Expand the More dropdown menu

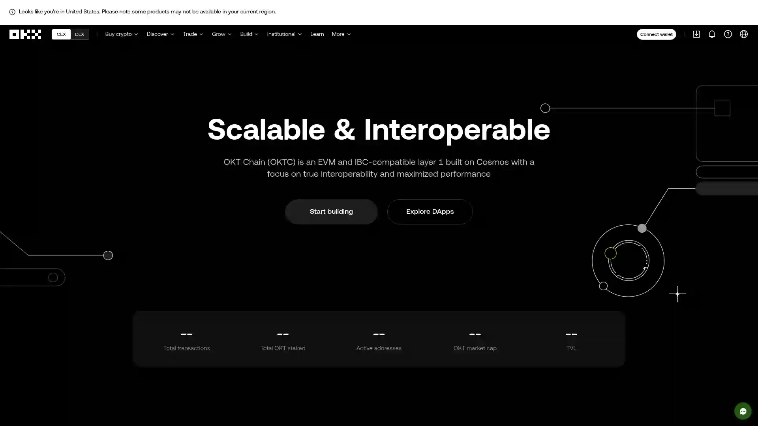(341, 34)
